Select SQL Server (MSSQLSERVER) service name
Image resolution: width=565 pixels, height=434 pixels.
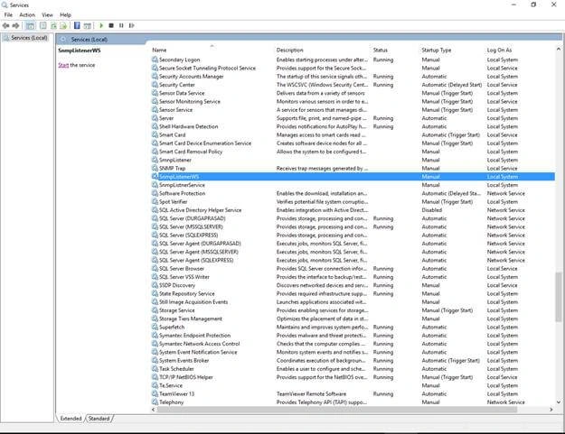pos(191,226)
